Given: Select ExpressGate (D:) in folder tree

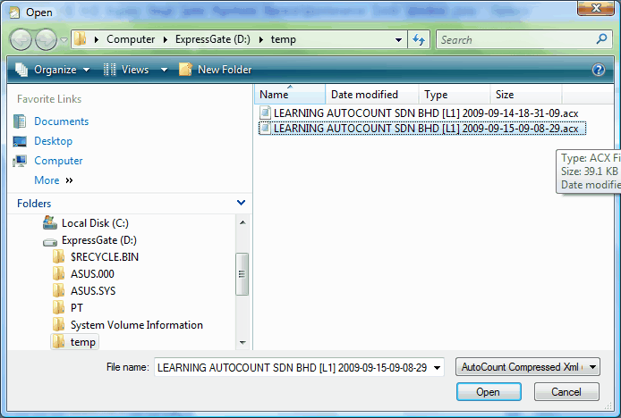Looking at the screenshot, I should (x=99, y=240).
